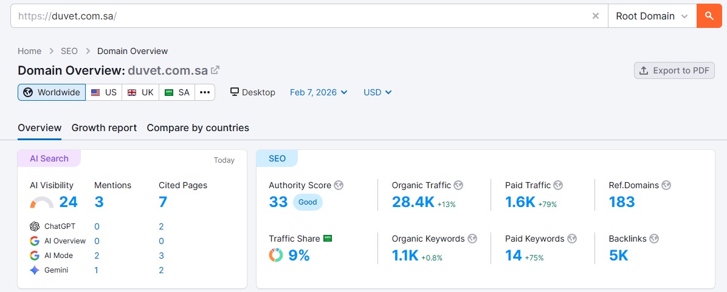Viewport: 727px width, 292px height.
Task: Click globe icon beside Paid Keywords
Action: tap(572, 239)
